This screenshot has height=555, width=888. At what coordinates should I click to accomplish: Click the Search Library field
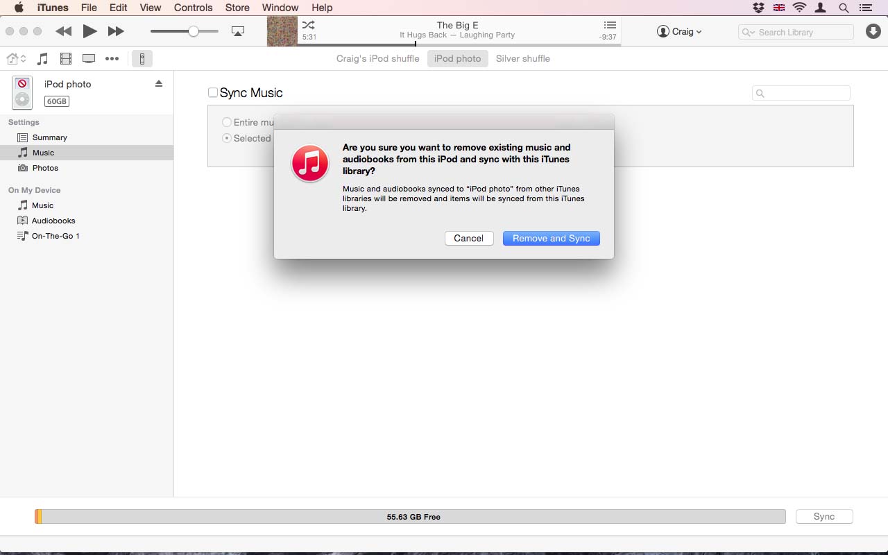(x=796, y=32)
